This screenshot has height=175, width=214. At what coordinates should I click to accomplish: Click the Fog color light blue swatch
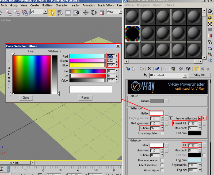click(195, 160)
